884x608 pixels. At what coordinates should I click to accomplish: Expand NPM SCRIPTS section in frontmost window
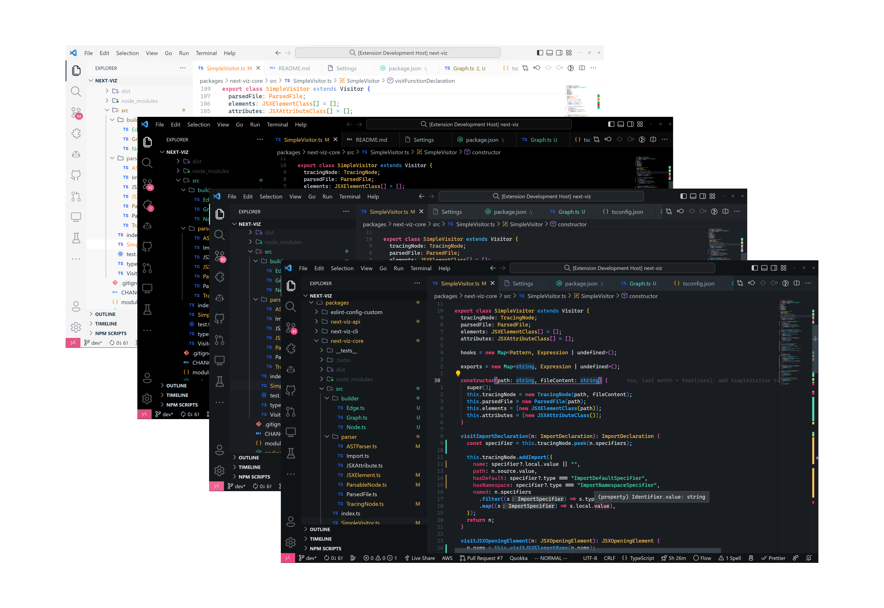pos(325,549)
